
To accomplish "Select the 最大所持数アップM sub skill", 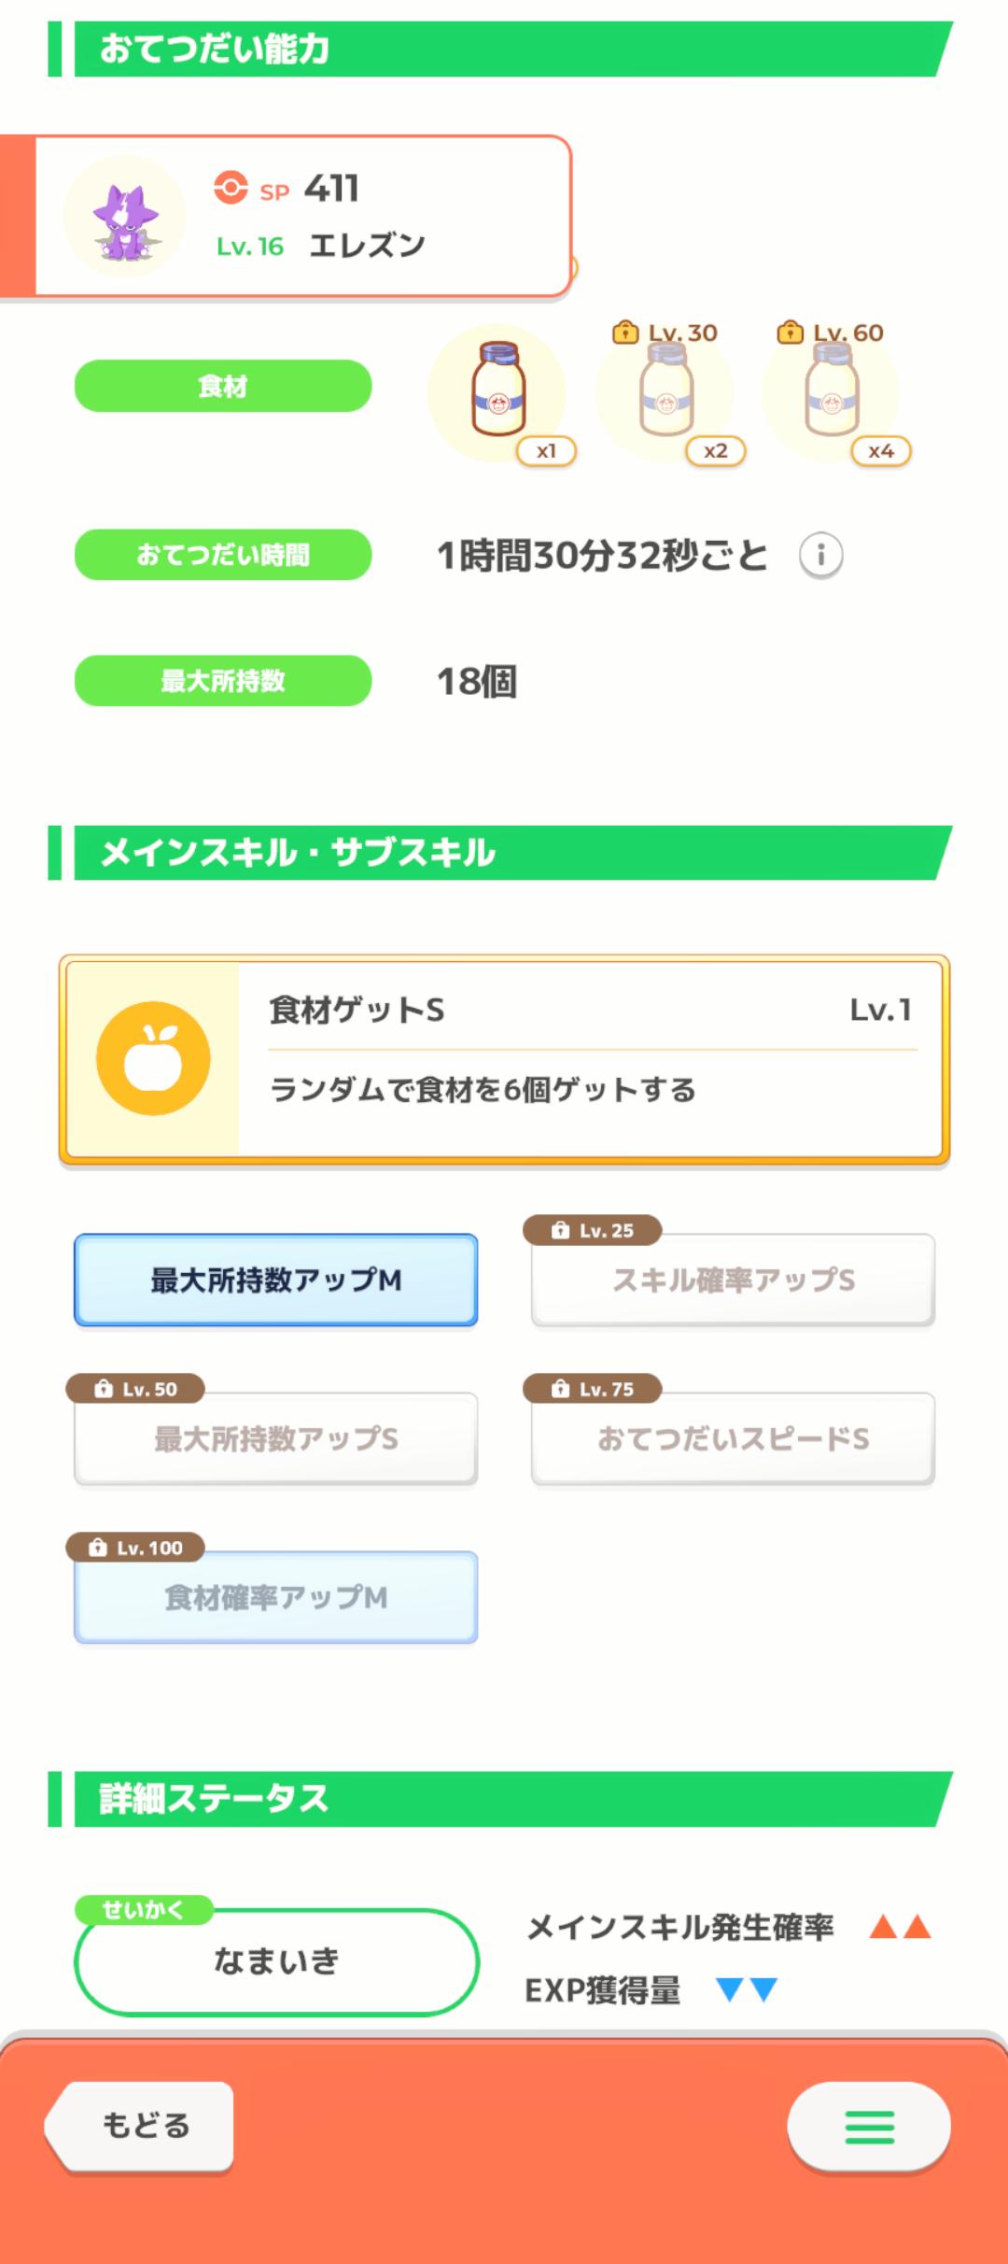I will [276, 1280].
